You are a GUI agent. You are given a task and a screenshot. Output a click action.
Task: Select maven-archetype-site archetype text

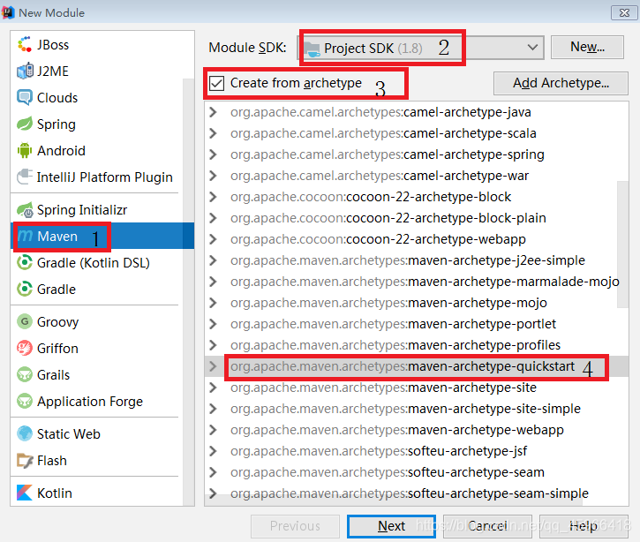point(472,388)
